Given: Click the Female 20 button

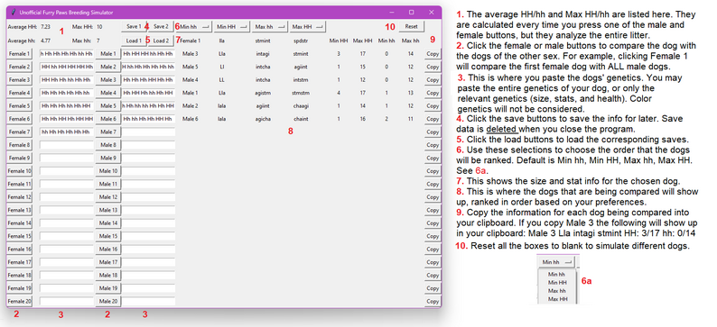Looking at the screenshot, I should coord(19,302).
